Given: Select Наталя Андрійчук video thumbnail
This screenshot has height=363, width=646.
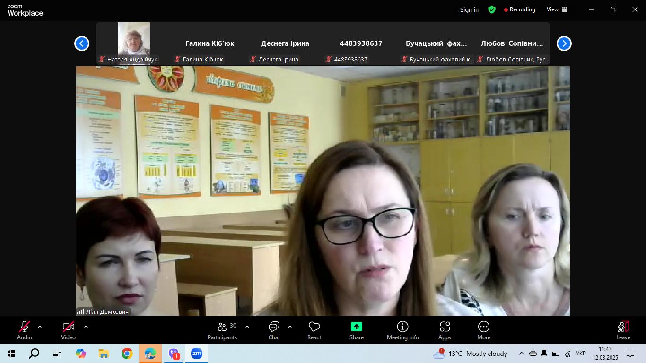Looking at the screenshot, I should [134, 43].
